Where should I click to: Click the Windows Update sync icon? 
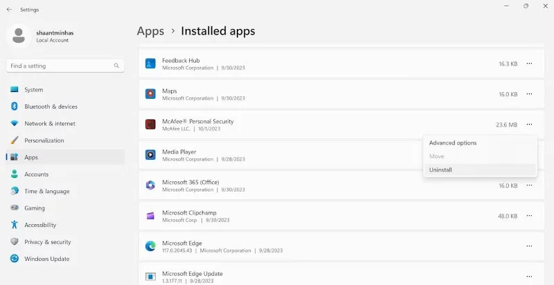click(x=14, y=259)
